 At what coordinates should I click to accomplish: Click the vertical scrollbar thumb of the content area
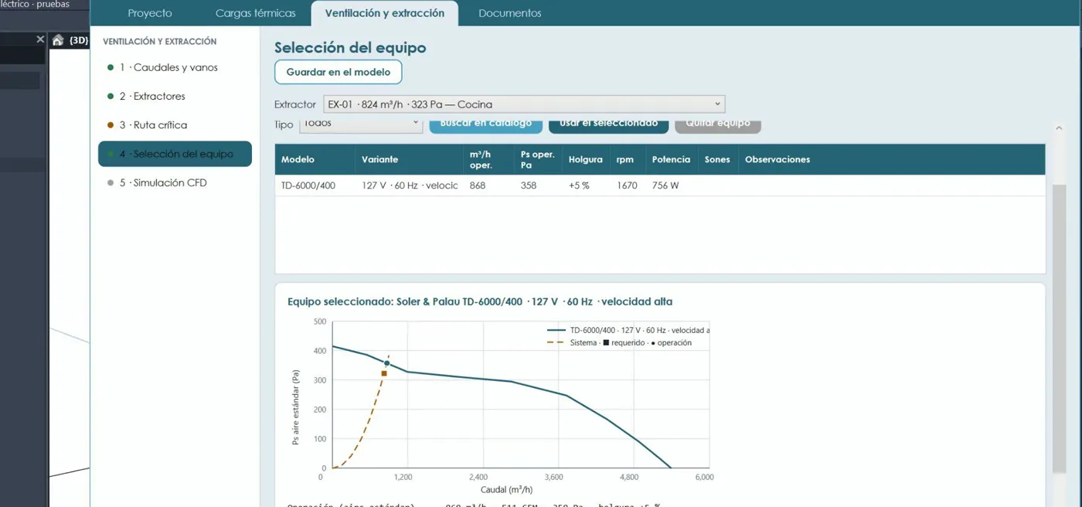click(x=1059, y=328)
